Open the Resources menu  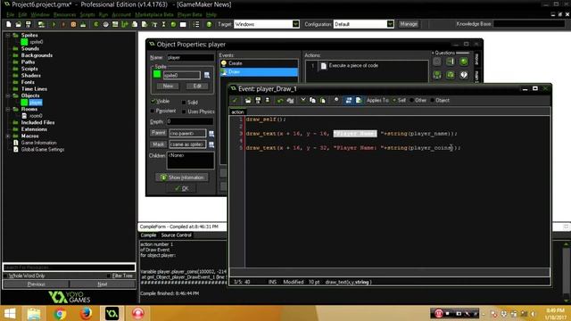coord(64,14)
